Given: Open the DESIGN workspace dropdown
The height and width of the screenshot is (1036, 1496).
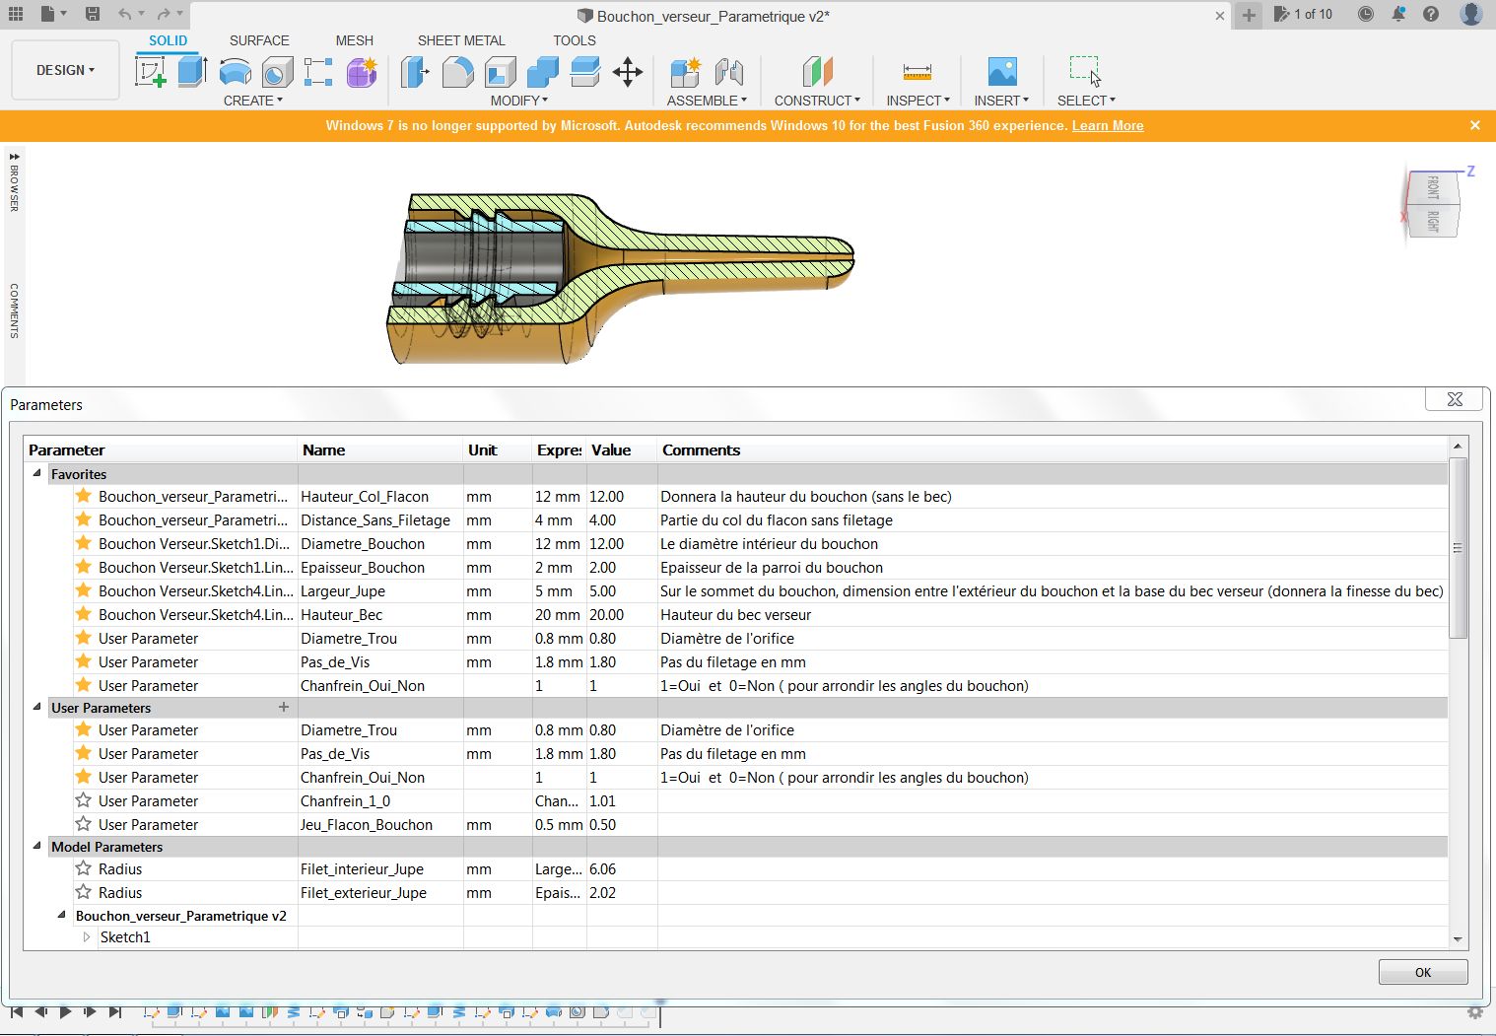Looking at the screenshot, I should [x=65, y=70].
